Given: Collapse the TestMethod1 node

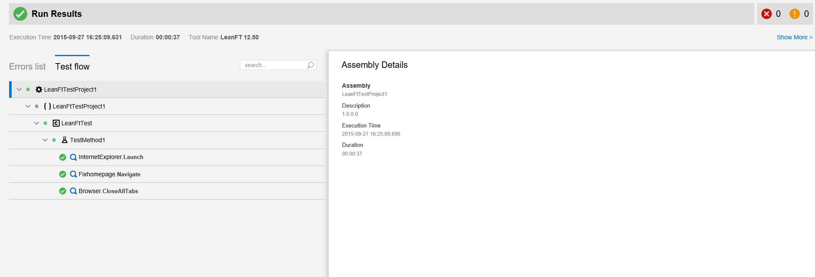Looking at the screenshot, I should (x=45, y=140).
